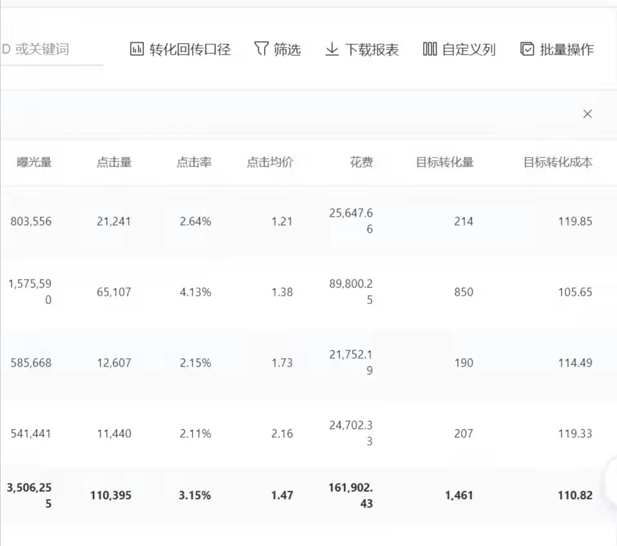Select cost value 24,702.33

pyautogui.click(x=351, y=433)
